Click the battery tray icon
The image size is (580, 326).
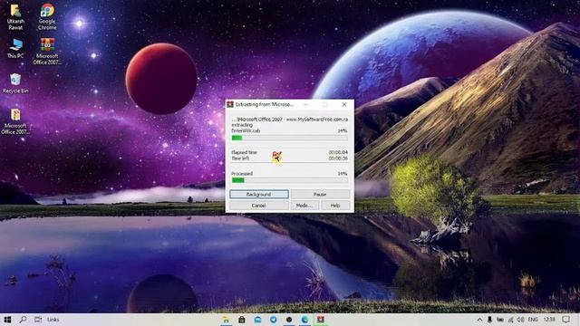pos(500,320)
